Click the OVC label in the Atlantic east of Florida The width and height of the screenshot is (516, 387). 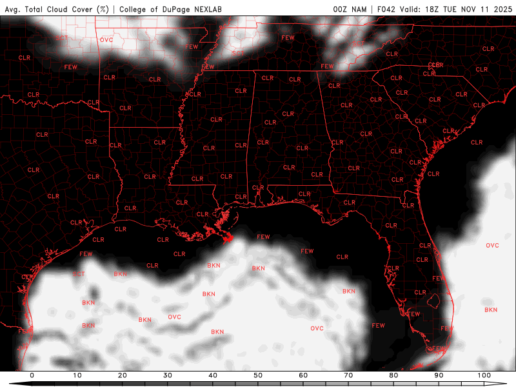click(492, 246)
